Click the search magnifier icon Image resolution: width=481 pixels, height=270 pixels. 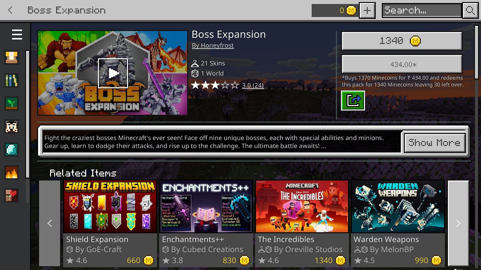point(470,10)
